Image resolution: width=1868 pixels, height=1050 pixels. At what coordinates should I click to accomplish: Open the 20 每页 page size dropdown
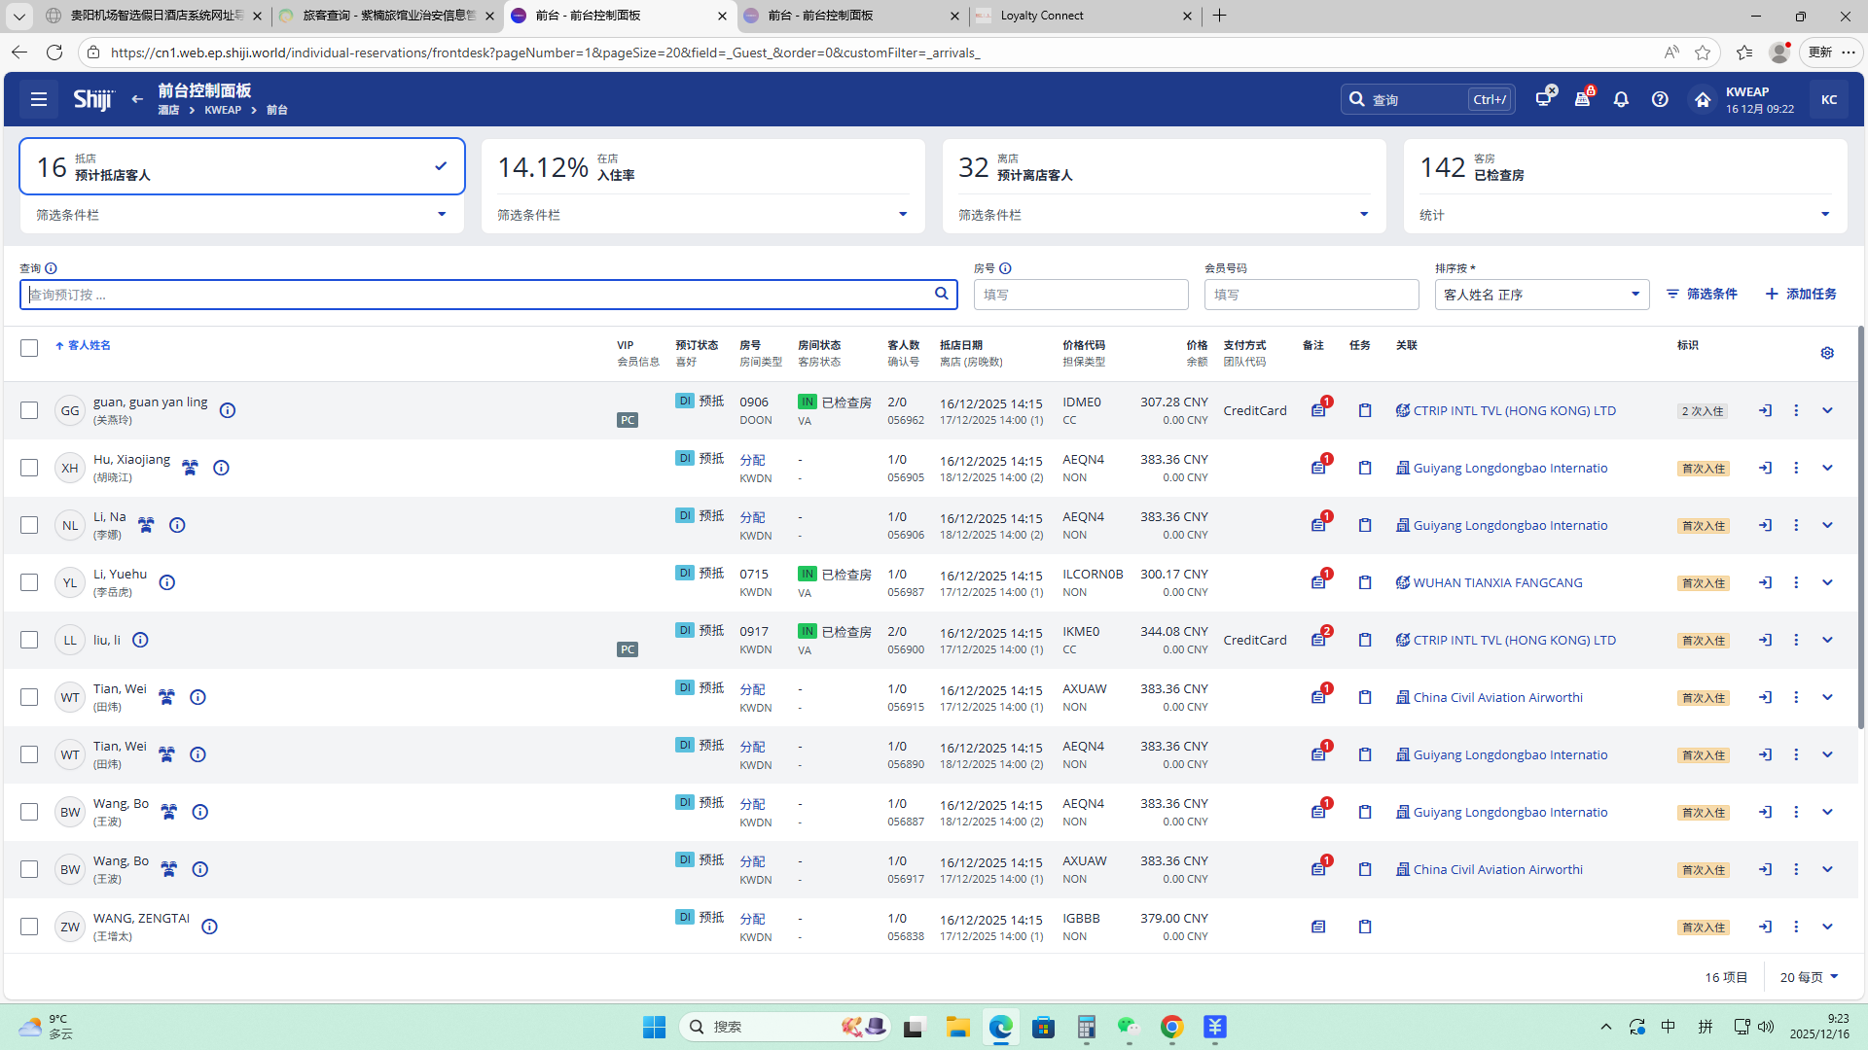(x=1809, y=977)
